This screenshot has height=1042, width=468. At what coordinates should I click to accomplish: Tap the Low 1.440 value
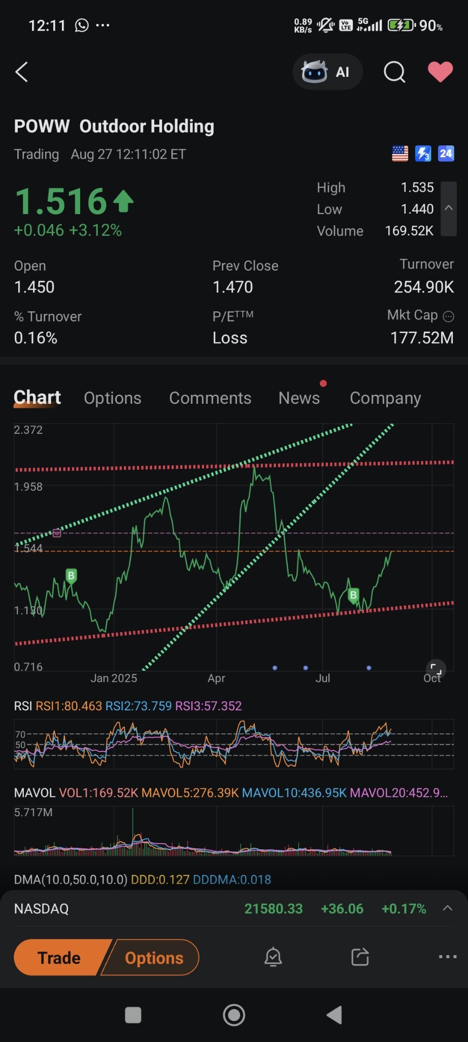coord(417,209)
